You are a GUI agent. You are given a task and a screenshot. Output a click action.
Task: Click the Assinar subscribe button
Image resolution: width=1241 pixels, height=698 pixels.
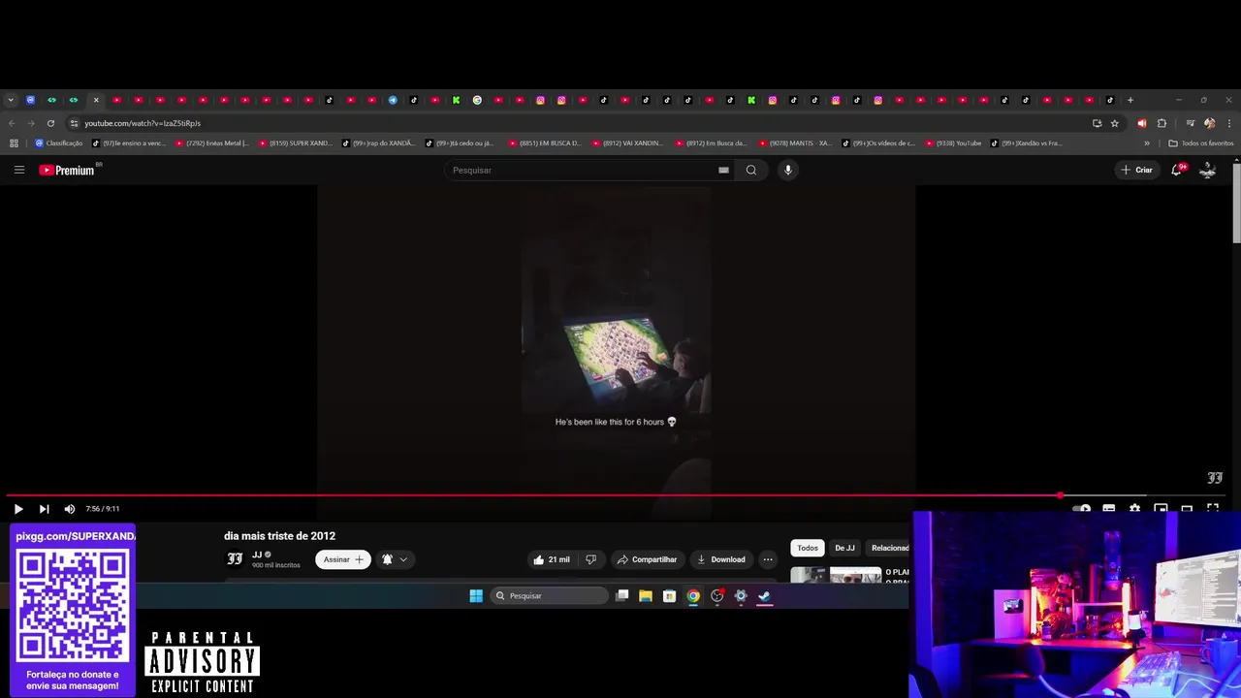[343, 559]
